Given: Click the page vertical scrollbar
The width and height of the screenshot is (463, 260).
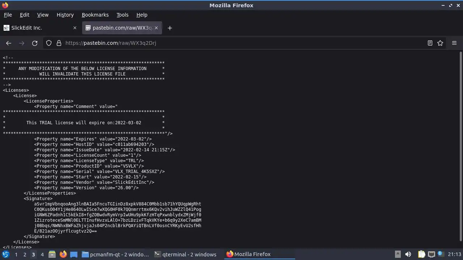Looking at the screenshot, I should 460,146.
